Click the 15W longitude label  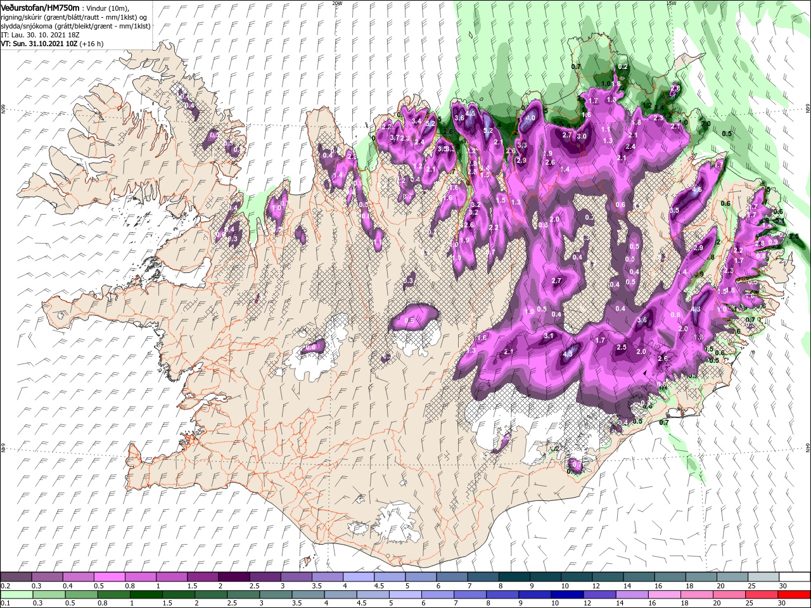[671, 3]
